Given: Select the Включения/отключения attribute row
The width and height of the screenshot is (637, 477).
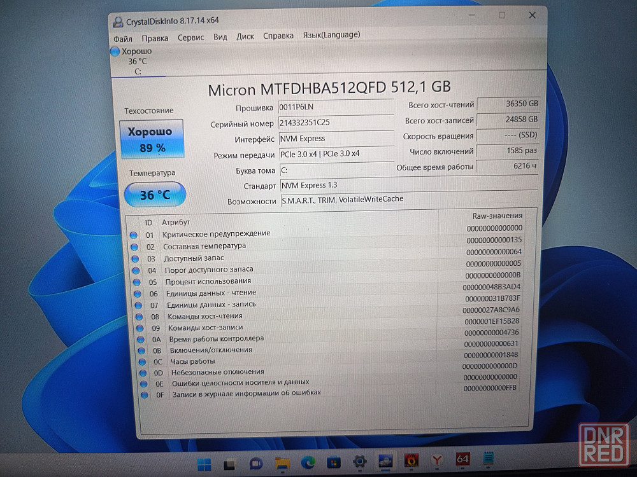Looking at the screenshot, I should tap(330, 347).
